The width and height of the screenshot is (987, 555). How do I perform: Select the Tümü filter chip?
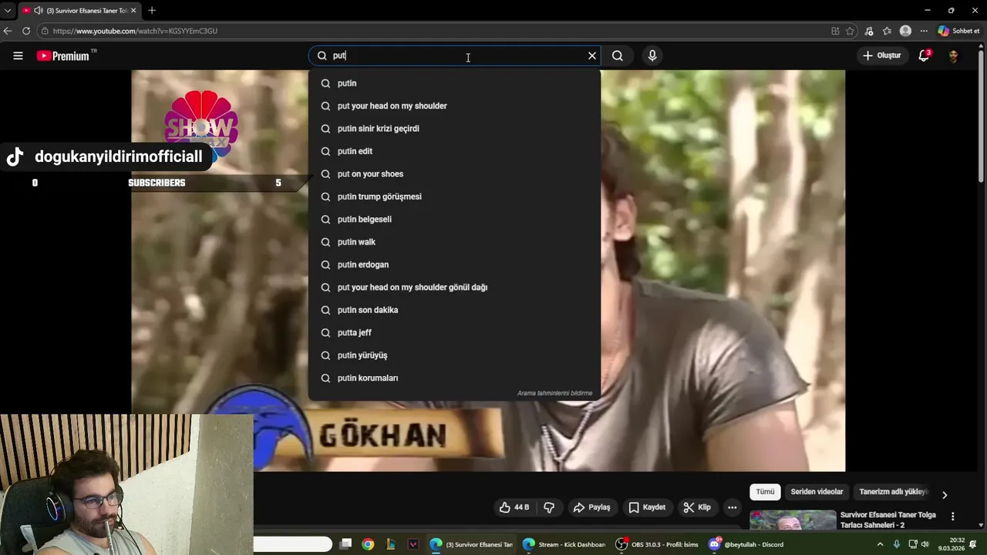tap(765, 492)
